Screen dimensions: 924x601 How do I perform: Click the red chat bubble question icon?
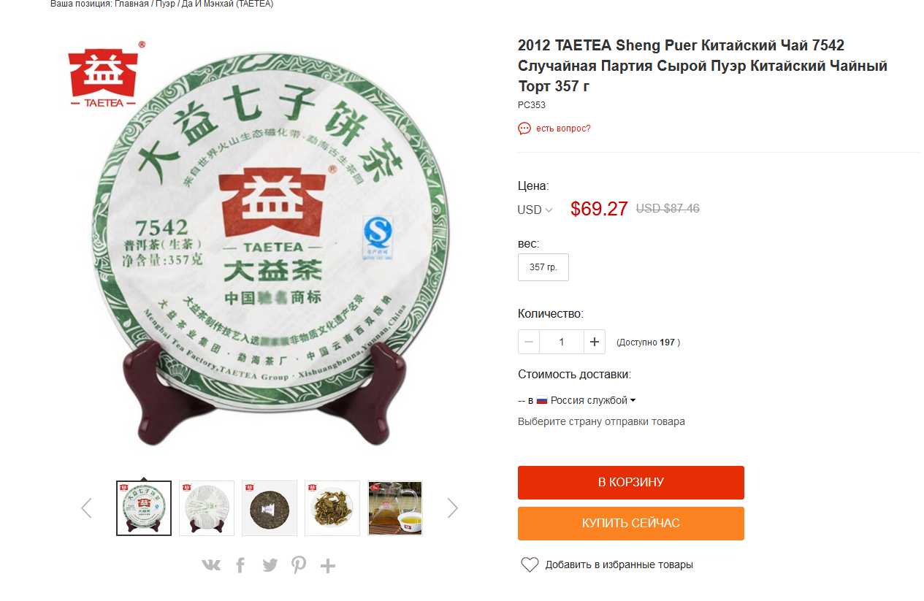[524, 129]
